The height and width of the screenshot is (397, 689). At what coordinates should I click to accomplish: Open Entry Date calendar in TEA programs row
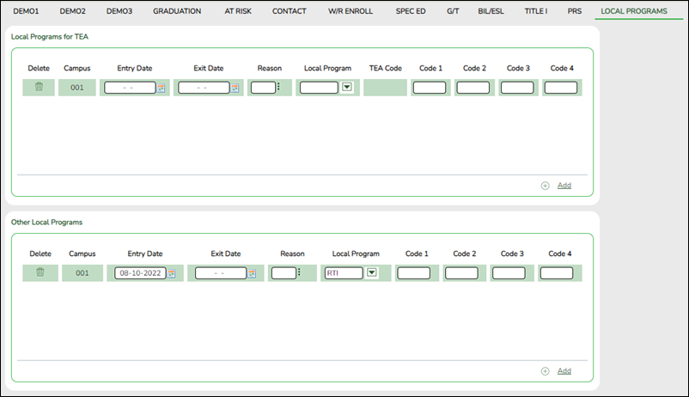pyautogui.click(x=162, y=88)
